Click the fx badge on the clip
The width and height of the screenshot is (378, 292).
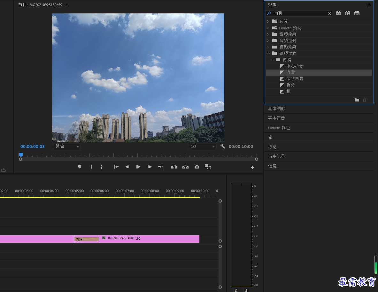[104, 238]
